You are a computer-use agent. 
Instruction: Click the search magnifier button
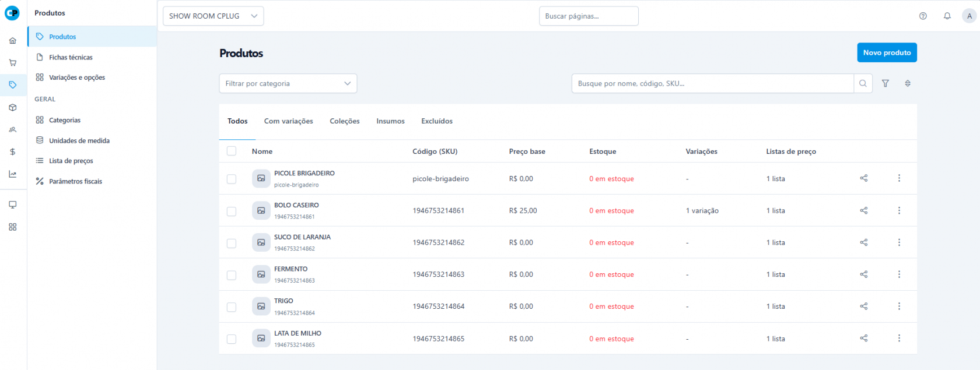click(863, 83)
